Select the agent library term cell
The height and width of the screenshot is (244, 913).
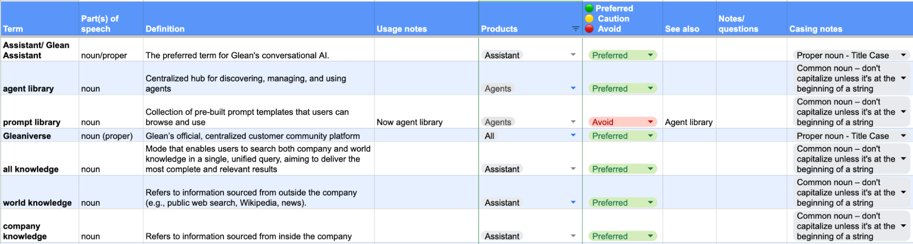pyautogui.click(x=39, y=78)
